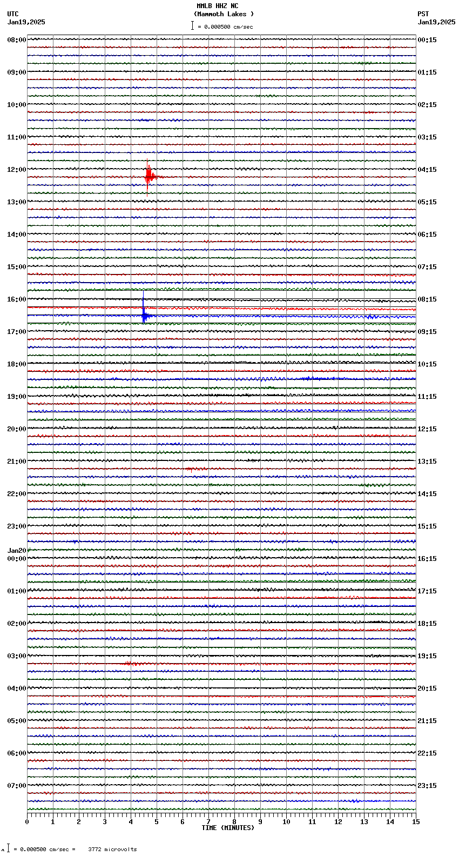Click the '16:00' UTC time label
The width and height of the screenshot is (459, 856).
tap(16, 299)
